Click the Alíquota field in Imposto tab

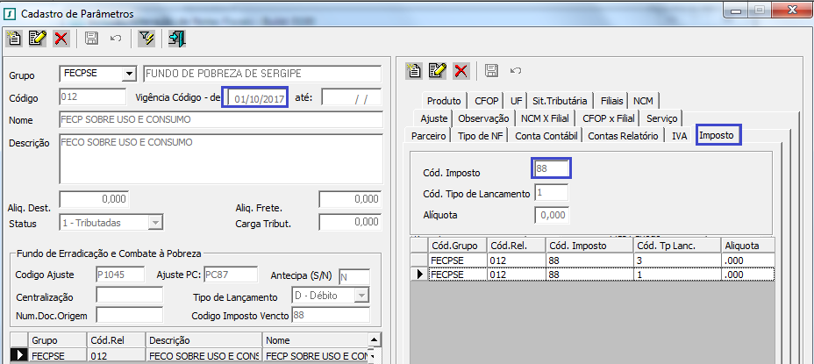(x=552, y=215)
